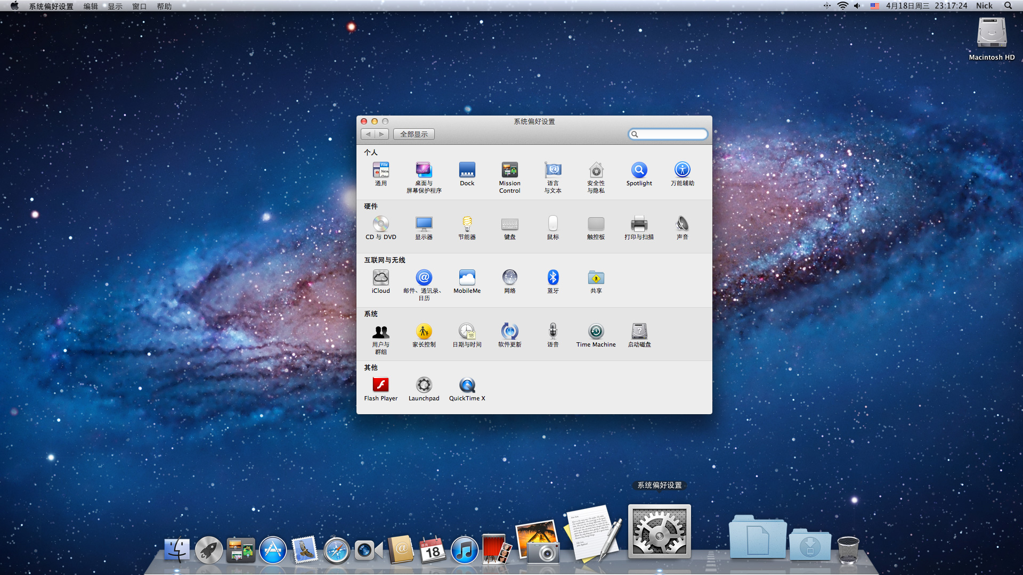Screen dimensions: 1023x575
Task: Open Energy Saver (节能器) pane
Action: point(467,224)
